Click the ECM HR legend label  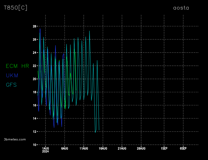tap(17, 66)
